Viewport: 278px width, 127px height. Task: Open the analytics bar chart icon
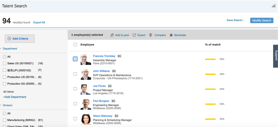coord(273,6)
